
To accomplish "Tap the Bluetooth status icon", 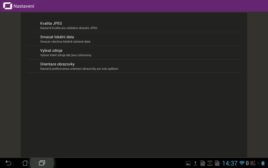I will click(x=247, y=163).
